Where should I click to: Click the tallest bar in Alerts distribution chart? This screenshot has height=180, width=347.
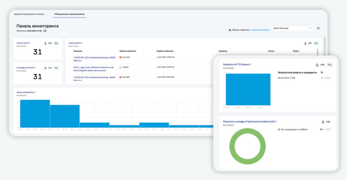click(x=35, y=114)
